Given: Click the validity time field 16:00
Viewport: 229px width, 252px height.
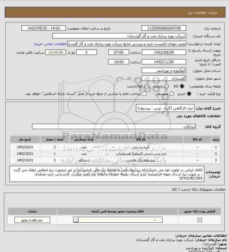Looking at the screenshot, I should (118, 62).
